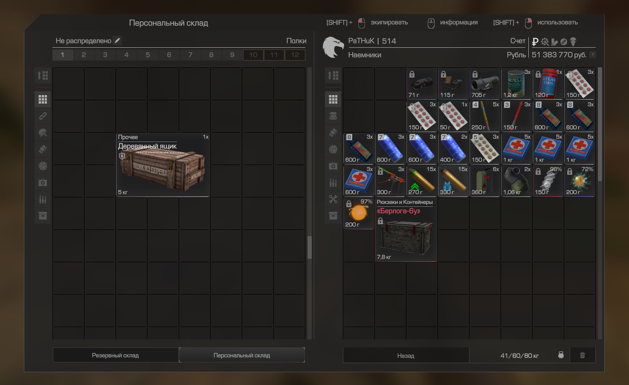Filter inventory by medkit category
This screenshot has height=385, width=629.
click(333, 166)
